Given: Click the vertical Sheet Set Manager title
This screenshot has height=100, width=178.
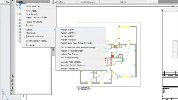Looking at the screenshot, I should coord(12,82).
